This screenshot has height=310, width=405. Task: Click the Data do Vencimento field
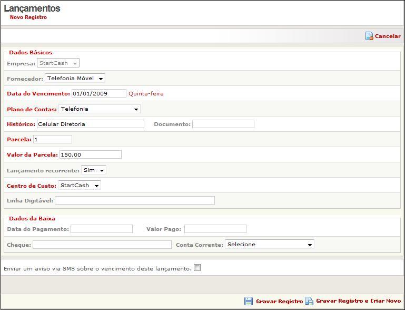[99, 94]
